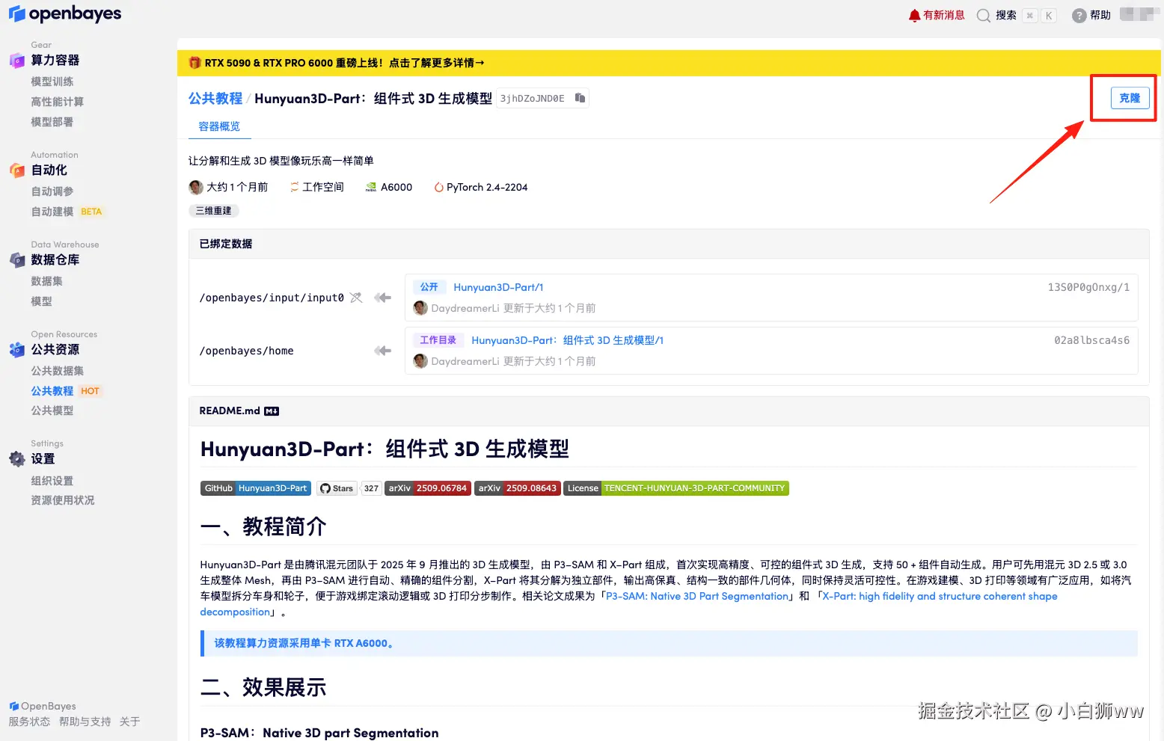Screen dimensions: 1164x741
Task: Click unlink icon next to /openbayes/input/input0
Action: [356, 298]
